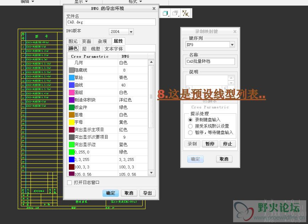Image resolution: width=308 pixels, height=224 pixels.
Task: Click the light blue 草绘 color swatch
Action: point(72,78)
